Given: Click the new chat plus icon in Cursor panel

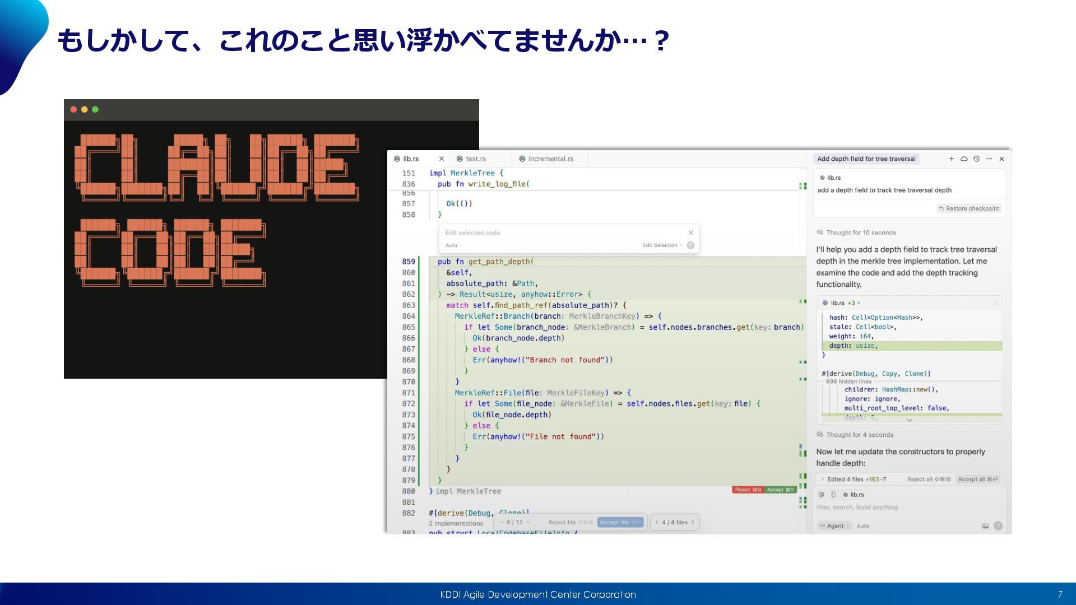Looking at the screenshot, I should 951,159.
